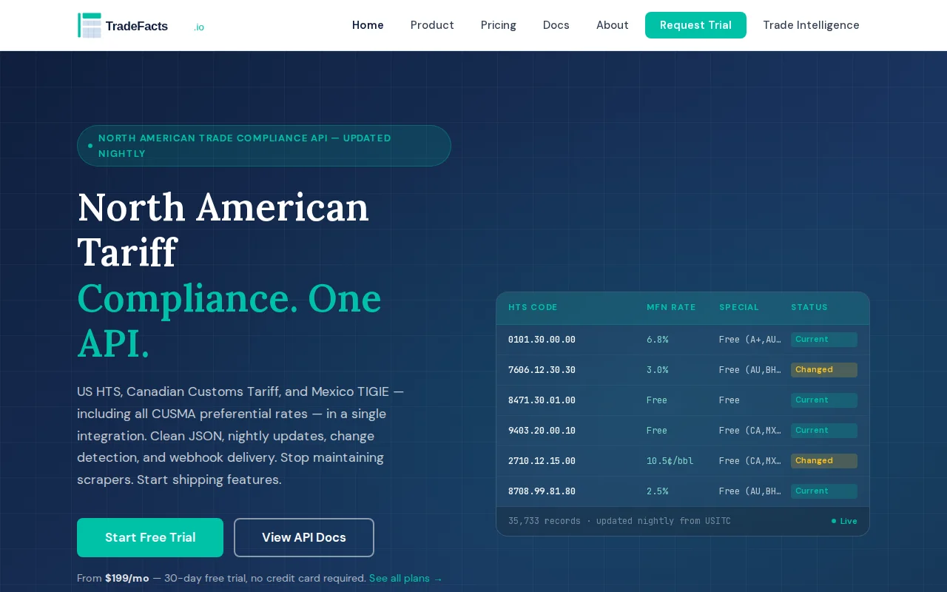Click the Free MFN rate for 9403.20.00.10
Image resolution: width=947 pixels, height=592 pixels.
click(x=657, y=431)
